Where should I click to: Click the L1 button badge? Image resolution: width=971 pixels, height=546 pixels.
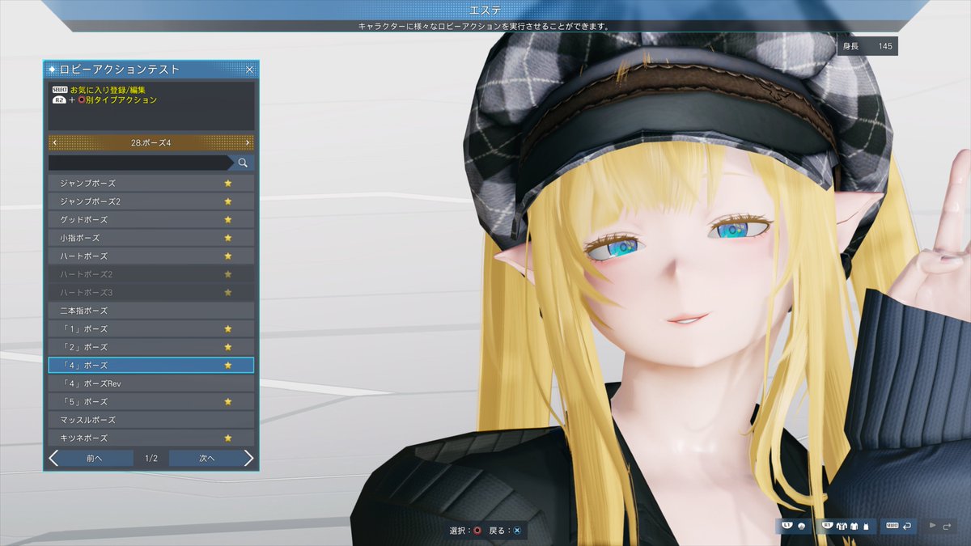(787, 525)
